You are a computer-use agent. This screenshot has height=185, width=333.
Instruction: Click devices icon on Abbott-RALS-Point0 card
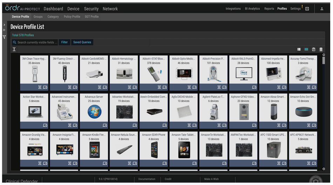(x=254, y=87)
